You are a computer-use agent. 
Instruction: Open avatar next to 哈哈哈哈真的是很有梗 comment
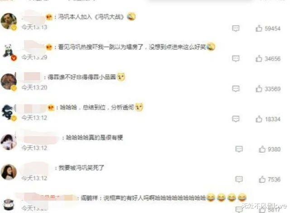(x=9, y=142)
